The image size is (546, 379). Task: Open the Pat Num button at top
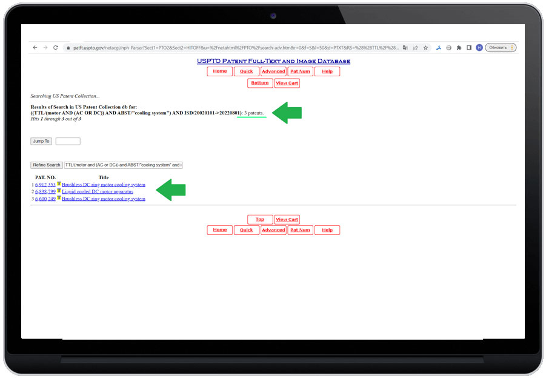pyautogui.click(x=300, y=71)
